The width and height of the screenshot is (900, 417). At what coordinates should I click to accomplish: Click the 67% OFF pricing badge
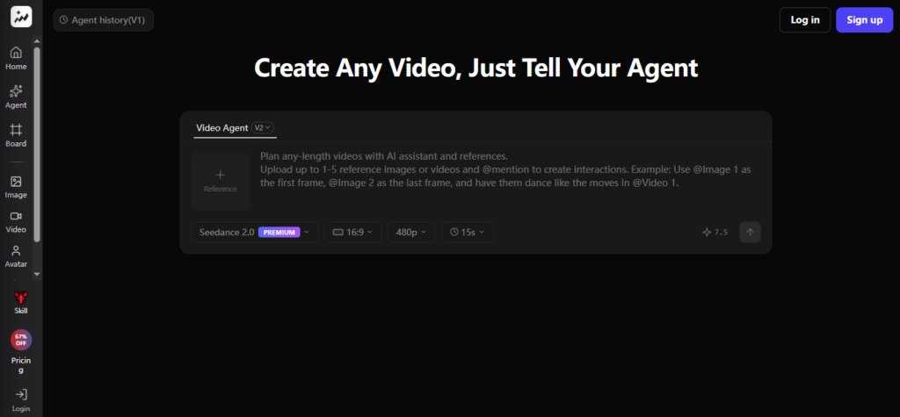click(x=21, y=340)
